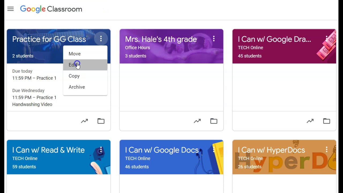This screenshot has height=193, width=343.
Task: Open three-dot menu on I Can w/ HyperDocs
Action: [327, 150]
